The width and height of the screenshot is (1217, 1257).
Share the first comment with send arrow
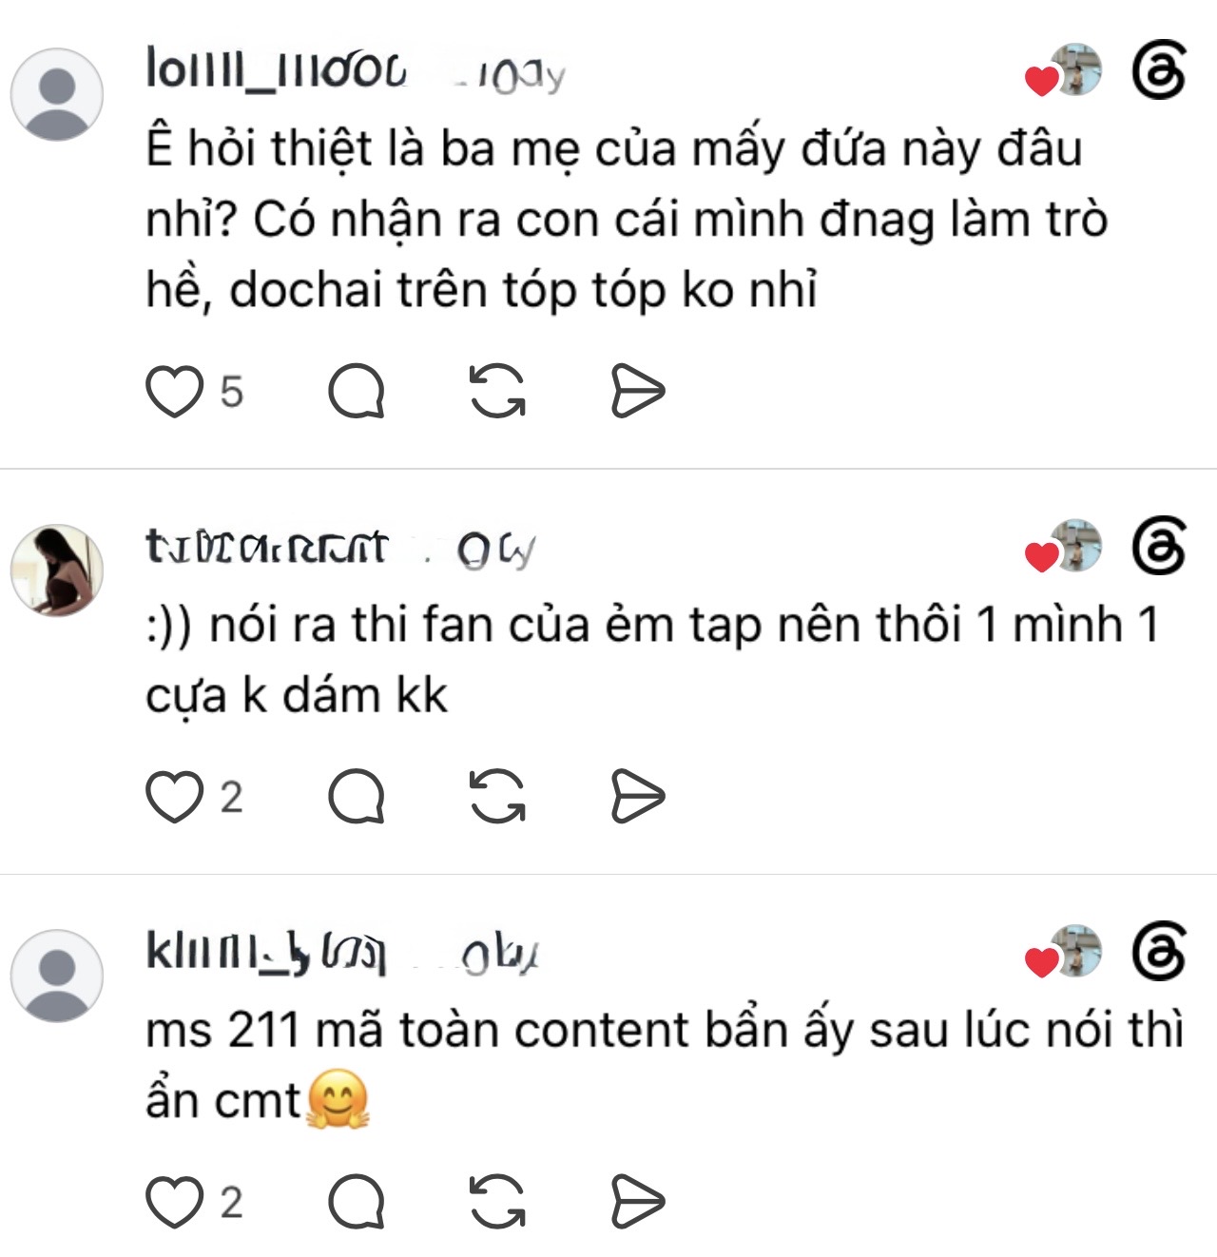(637, 391)
